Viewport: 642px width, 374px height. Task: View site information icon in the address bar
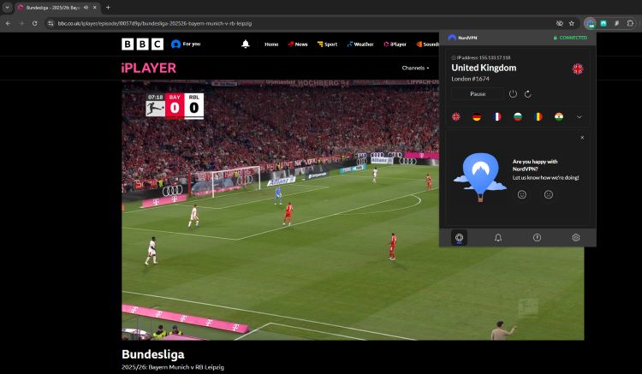coord(51,24)
